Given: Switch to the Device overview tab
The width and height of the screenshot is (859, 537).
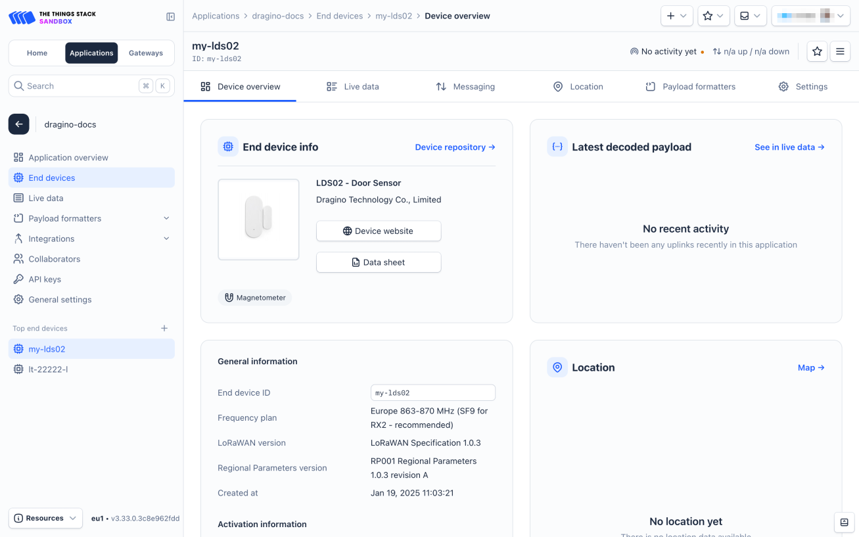Looking at the screenshot, I should coord(240,87).
